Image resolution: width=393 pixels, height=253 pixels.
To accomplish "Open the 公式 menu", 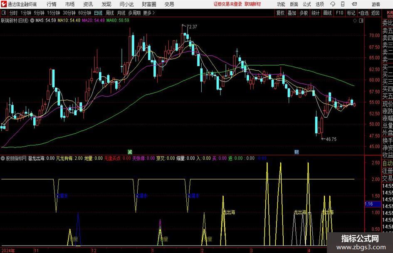I will (x=307, y=4).
